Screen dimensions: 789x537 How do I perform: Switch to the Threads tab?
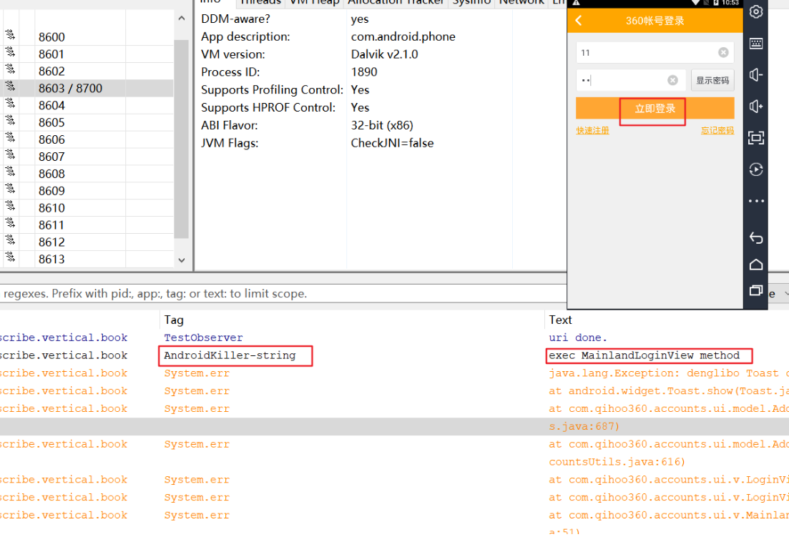(260, 2)
